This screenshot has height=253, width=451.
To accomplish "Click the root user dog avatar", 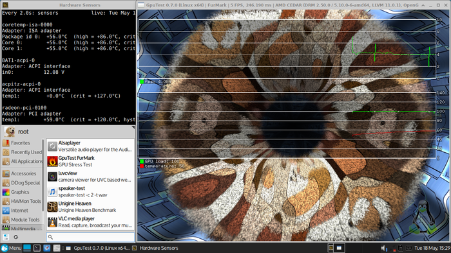I will click(10, 132).
